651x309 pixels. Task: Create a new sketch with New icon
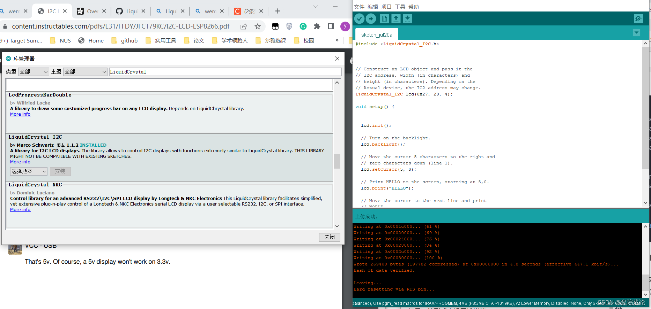pos(384,18)
